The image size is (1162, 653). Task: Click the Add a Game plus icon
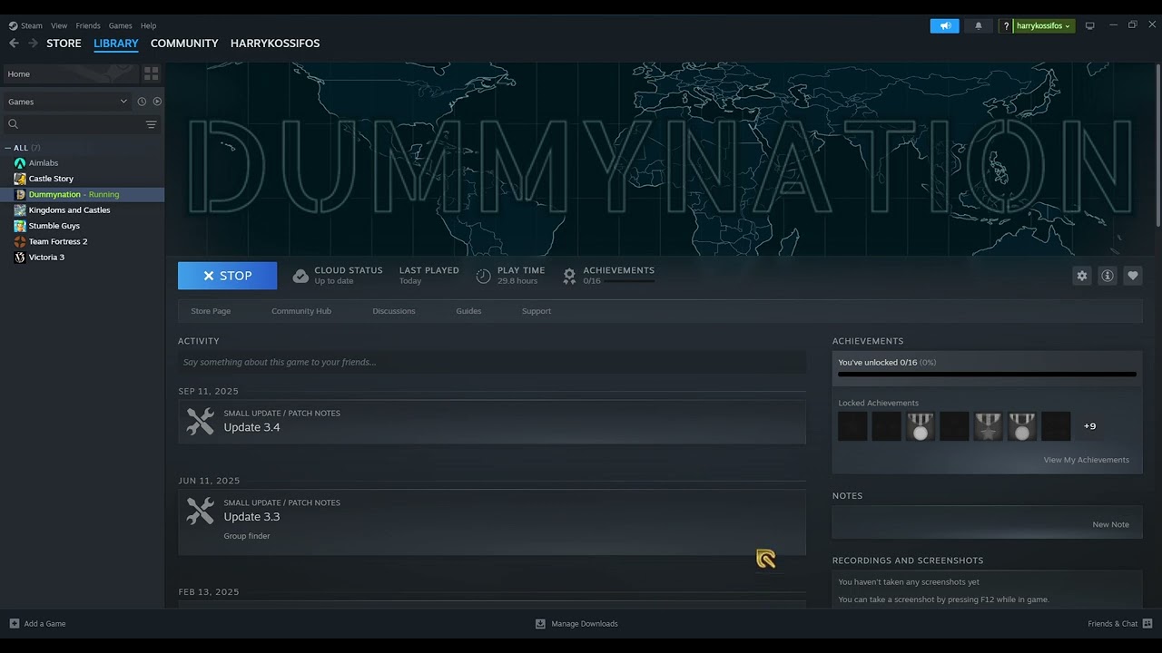coord(14,623)
